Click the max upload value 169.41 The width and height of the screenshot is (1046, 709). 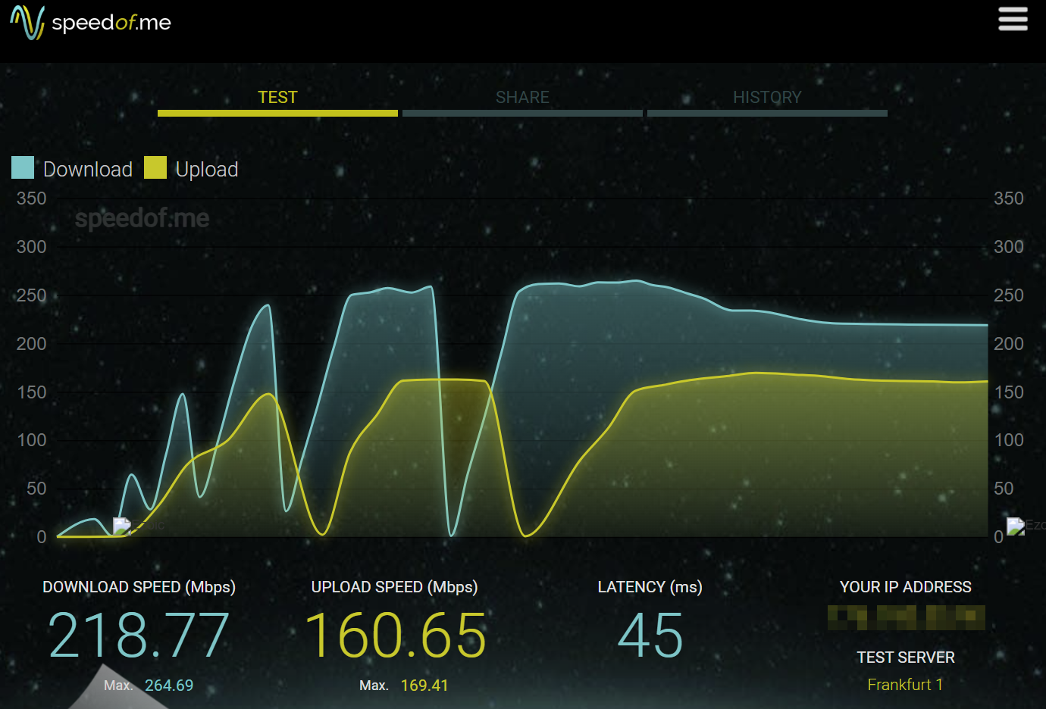[424, 686]
